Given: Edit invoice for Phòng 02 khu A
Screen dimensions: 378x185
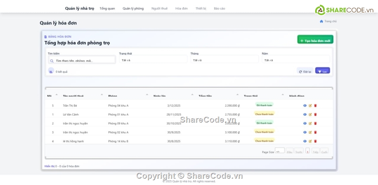Looking at the screenshot, I should [x=310, y=132].
